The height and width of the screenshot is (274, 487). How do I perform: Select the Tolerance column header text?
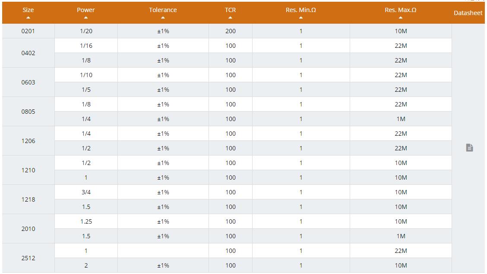tap(163, 10)
